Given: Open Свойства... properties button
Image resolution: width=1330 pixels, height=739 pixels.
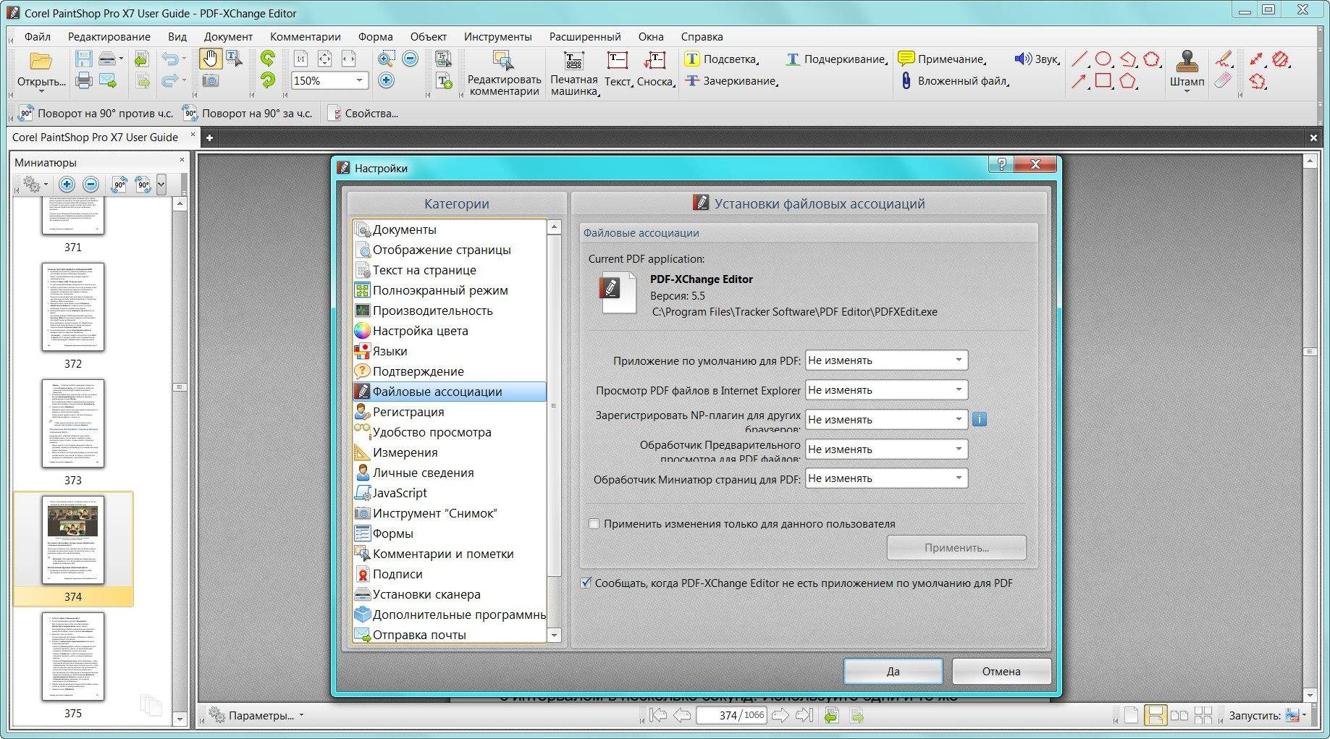Looking at the screenshot, I should (363, 113).
